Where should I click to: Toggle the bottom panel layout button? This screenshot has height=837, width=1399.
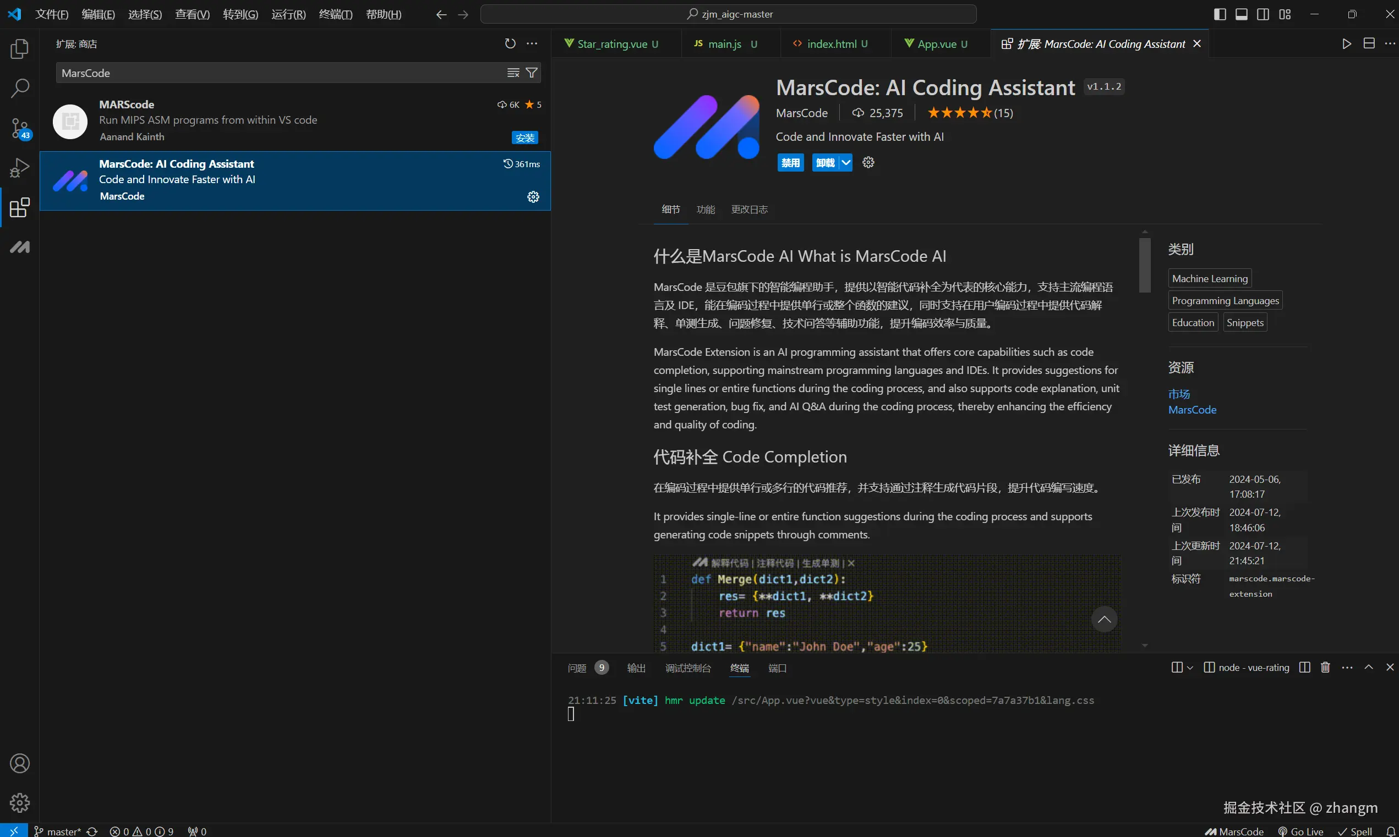click(x=1242, y=14)
